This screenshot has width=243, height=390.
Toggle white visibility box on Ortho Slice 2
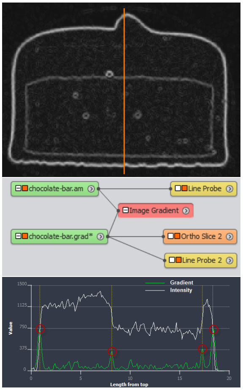click(x=170, y=236)
